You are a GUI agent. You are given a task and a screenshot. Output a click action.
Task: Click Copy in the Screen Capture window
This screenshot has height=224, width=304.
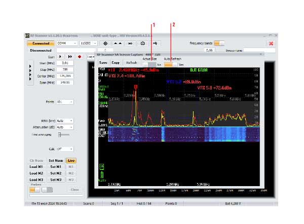coord(116,63)
